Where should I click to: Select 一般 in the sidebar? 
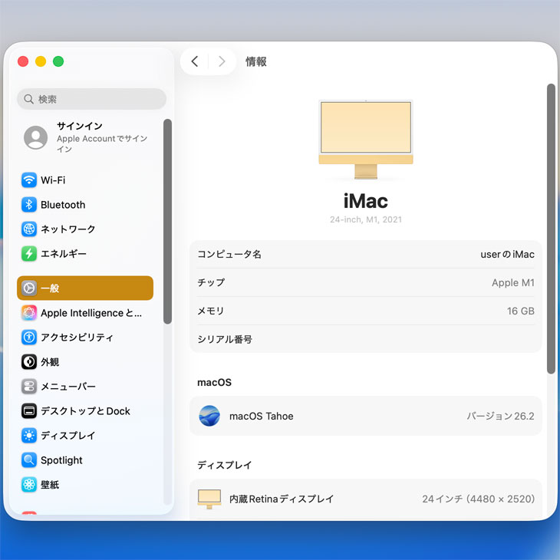[x=84, y=288]
